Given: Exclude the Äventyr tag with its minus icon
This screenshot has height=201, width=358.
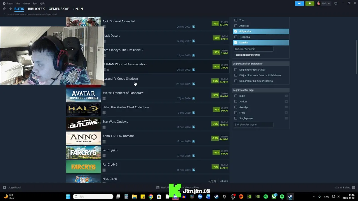Looking at the screenshot, I should coord(286,107).
